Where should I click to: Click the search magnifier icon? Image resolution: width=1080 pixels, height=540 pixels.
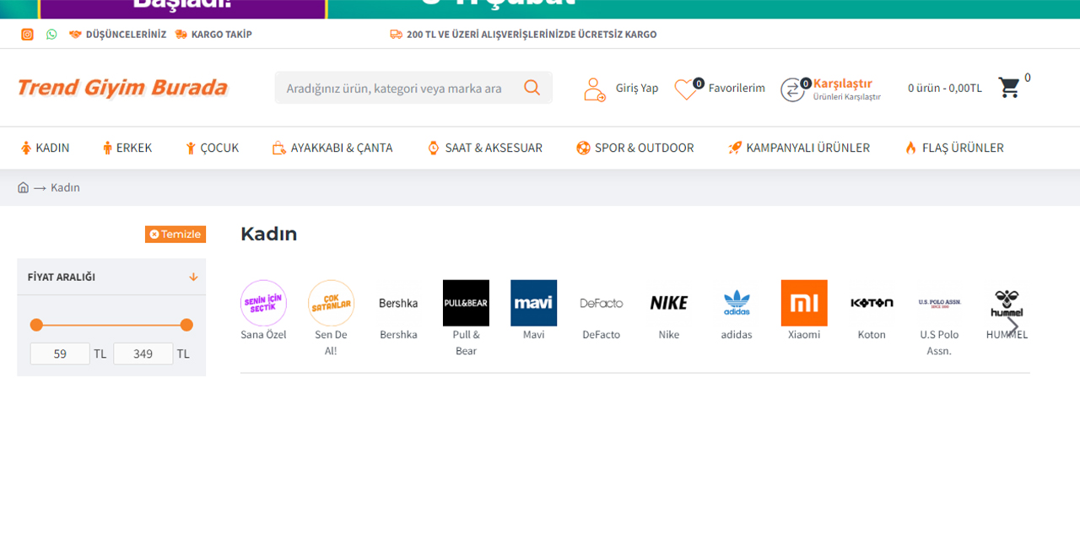532,87
